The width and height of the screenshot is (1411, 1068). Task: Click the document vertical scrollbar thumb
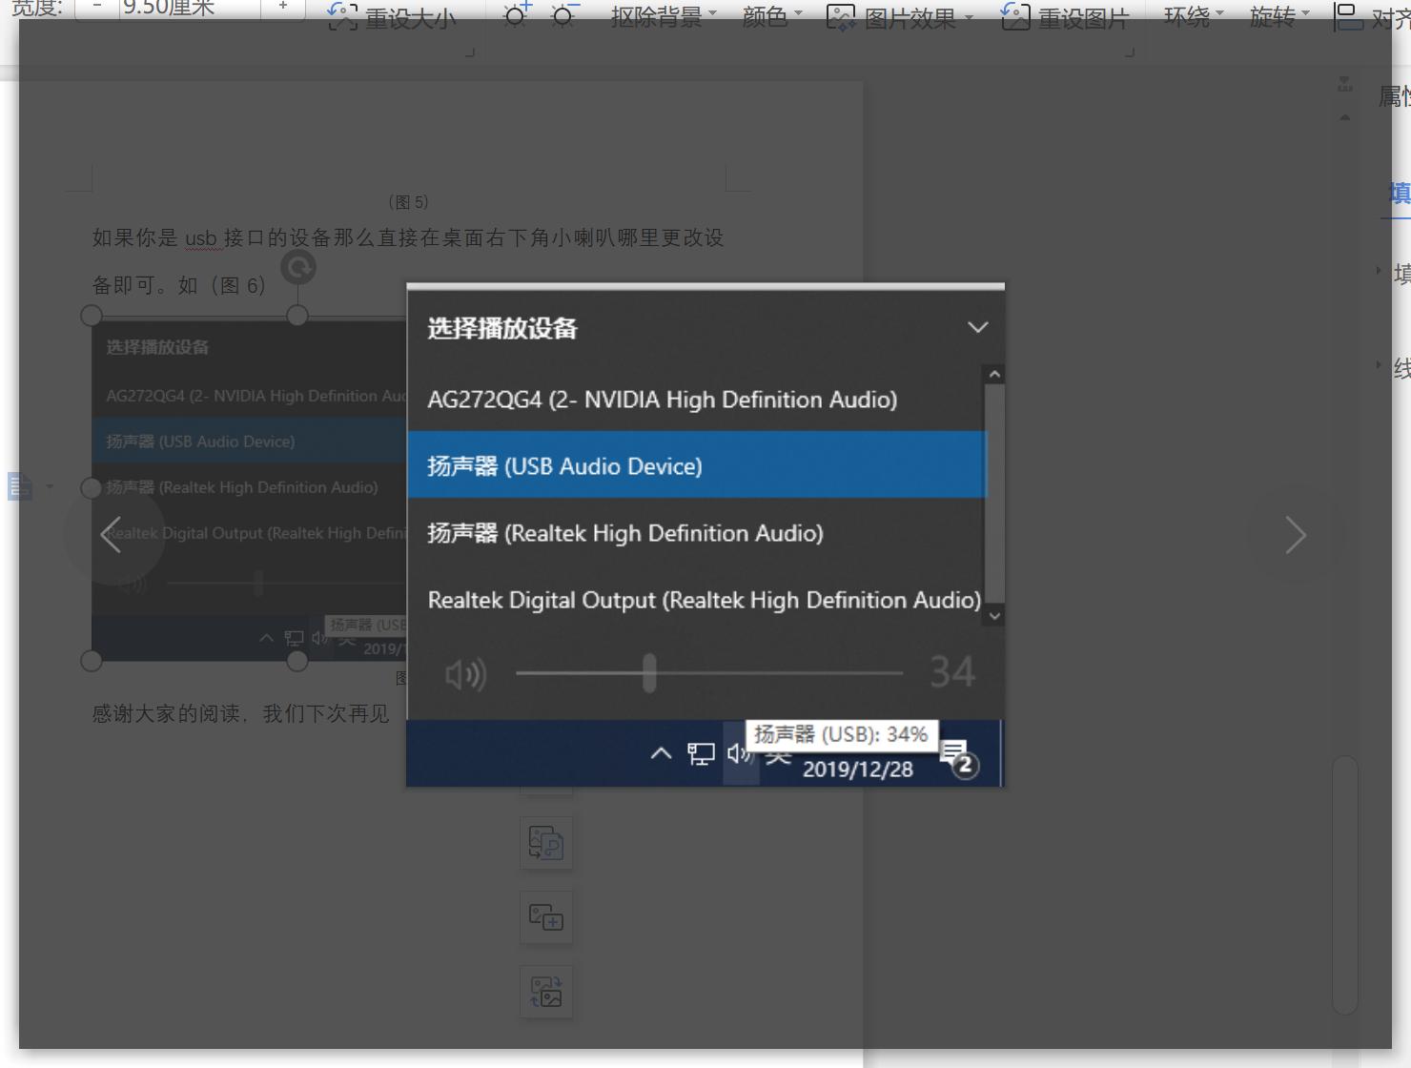point(1344,885)
